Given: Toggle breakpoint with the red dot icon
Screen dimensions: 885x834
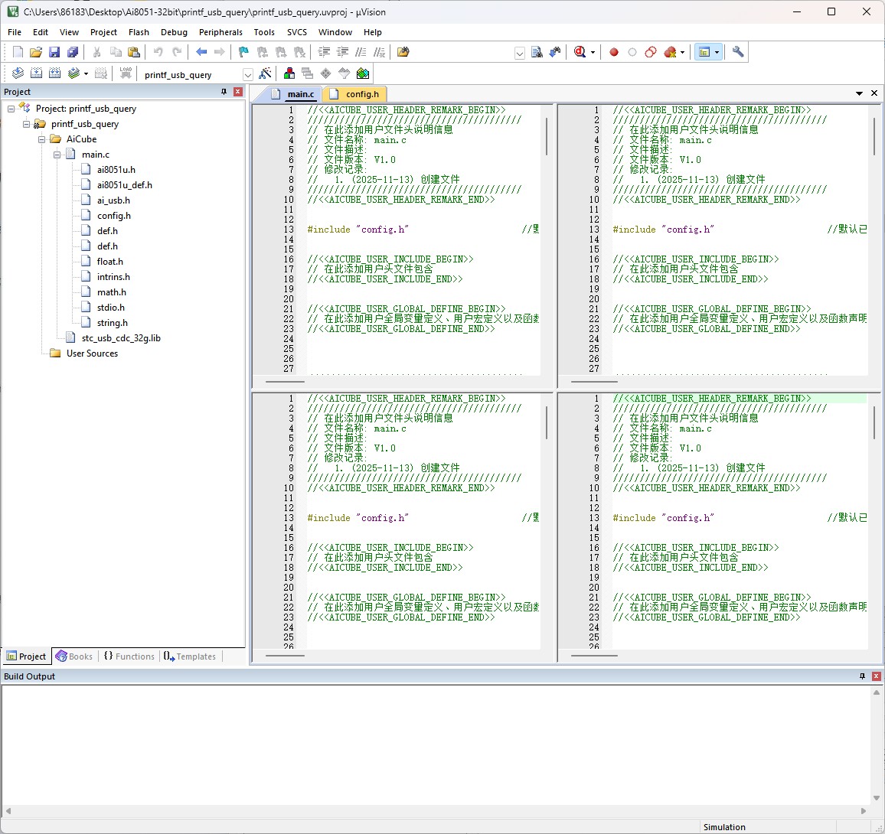Looking at the screenshot, I should (x=613, y=52).
